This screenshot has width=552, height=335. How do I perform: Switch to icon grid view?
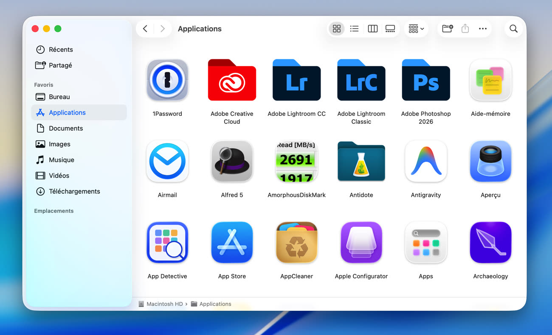coord(337,29)
